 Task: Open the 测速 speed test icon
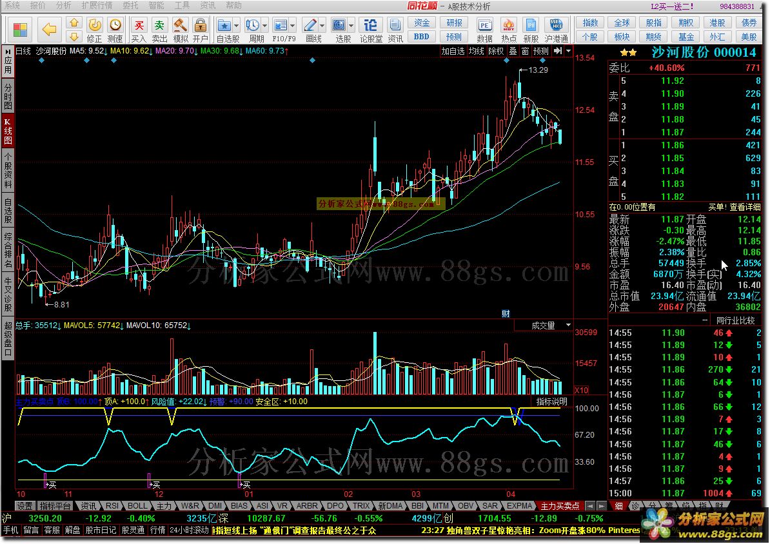[115, 30]
